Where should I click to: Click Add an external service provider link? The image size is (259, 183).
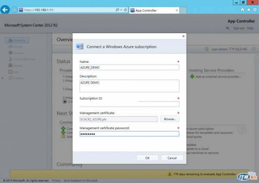[x=218, y=77]
